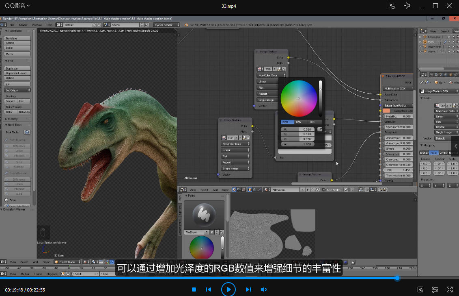Viewport: 459px width, 296px height.
Task: Expand the Allosaurus object in outliner
Action: tap(420, 37)
